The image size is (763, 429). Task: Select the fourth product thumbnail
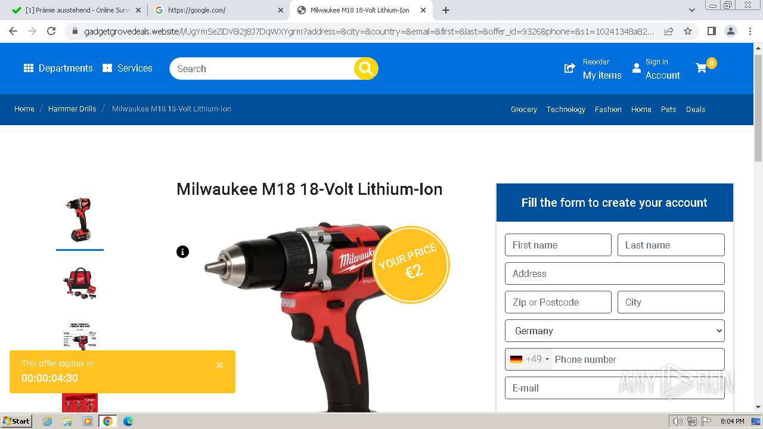coord(80,403)
